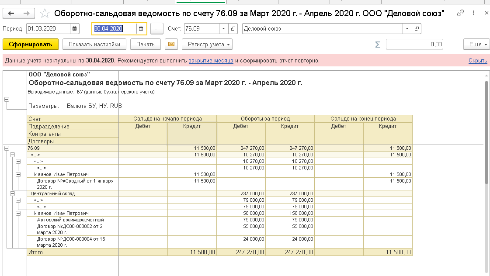Screen dimensions: 490x276
Task: Add report to favorites with star icon
Action: click(43, 14)
